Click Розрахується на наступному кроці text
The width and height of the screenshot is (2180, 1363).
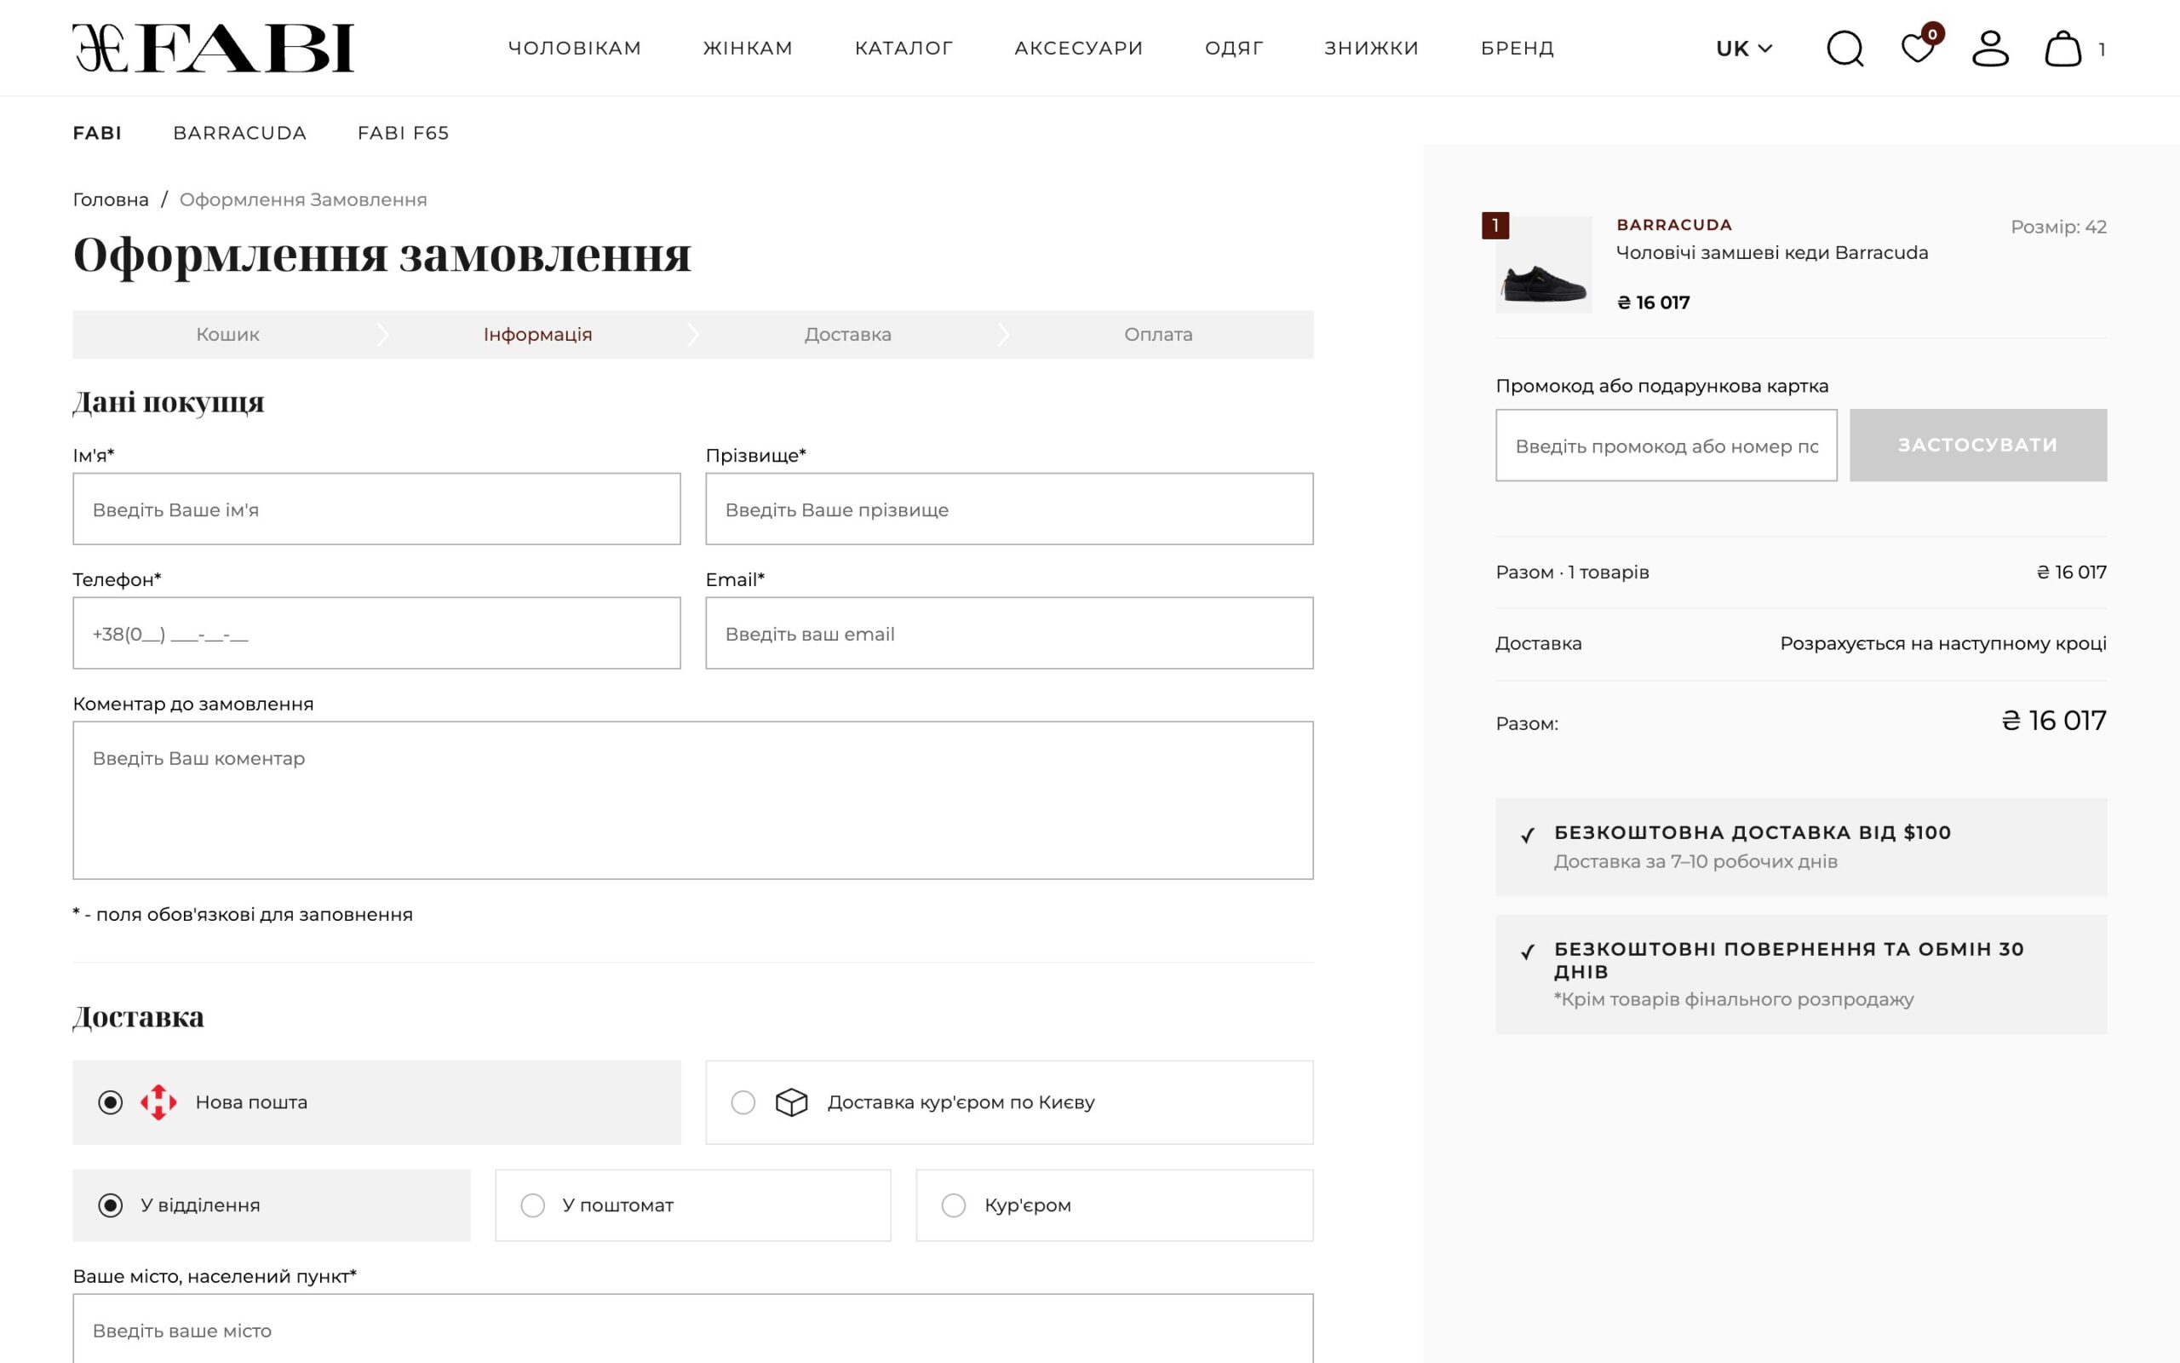1943,644
